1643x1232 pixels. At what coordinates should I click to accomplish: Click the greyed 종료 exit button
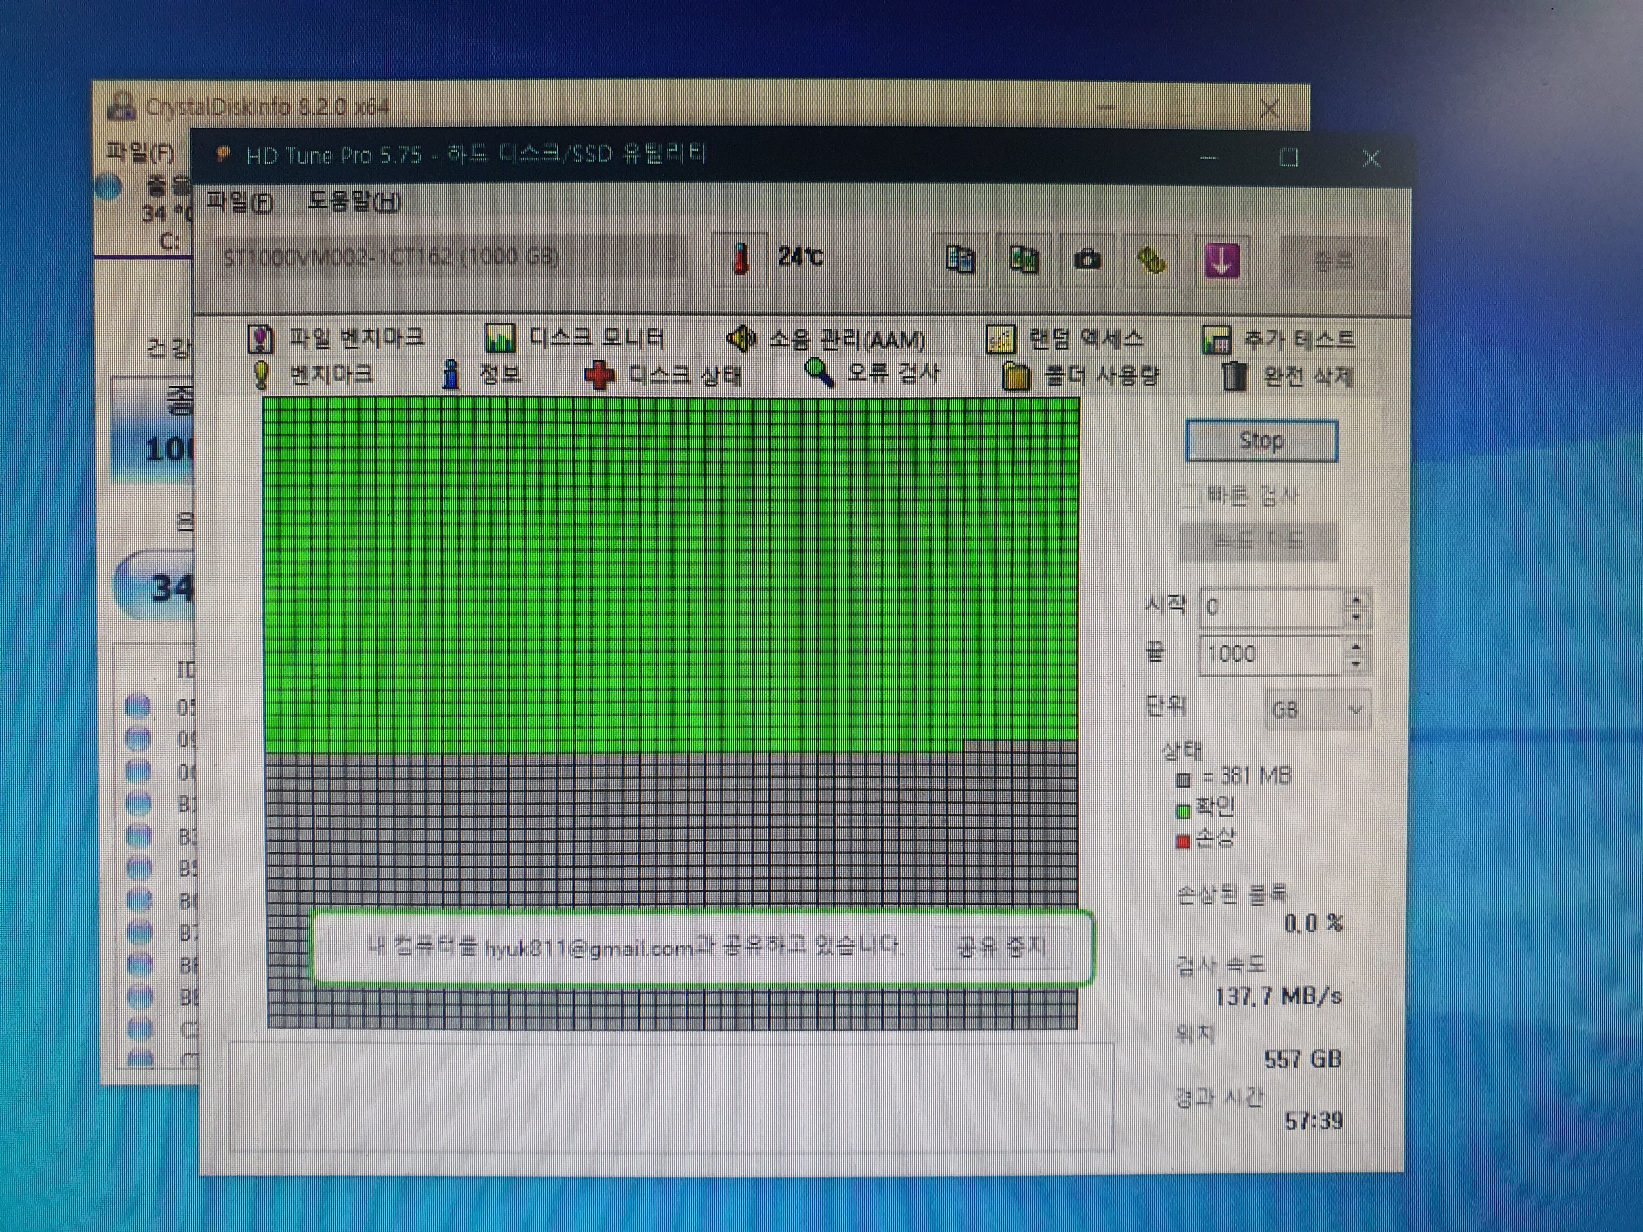[1333, 262]
